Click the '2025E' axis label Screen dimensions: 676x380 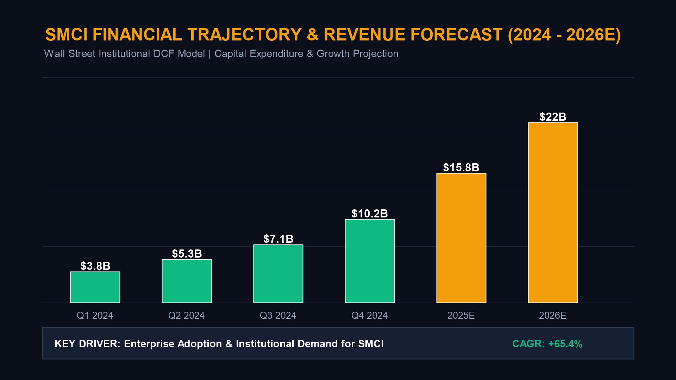point(461,315)
